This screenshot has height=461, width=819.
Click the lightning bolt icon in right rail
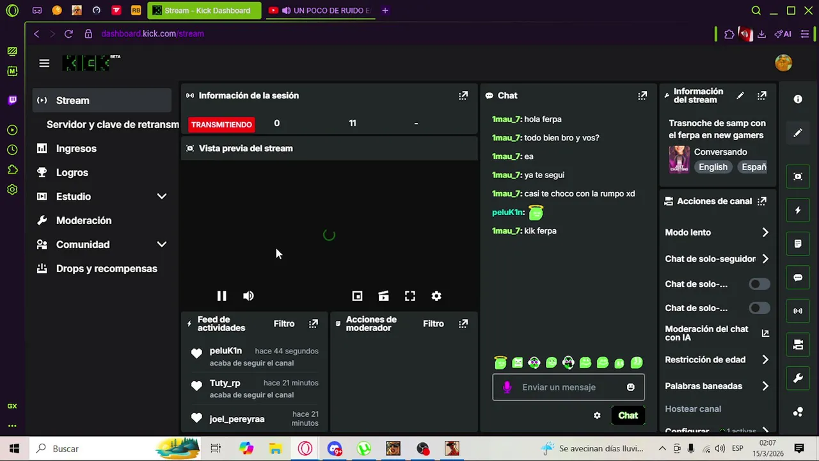click(798, 210)
